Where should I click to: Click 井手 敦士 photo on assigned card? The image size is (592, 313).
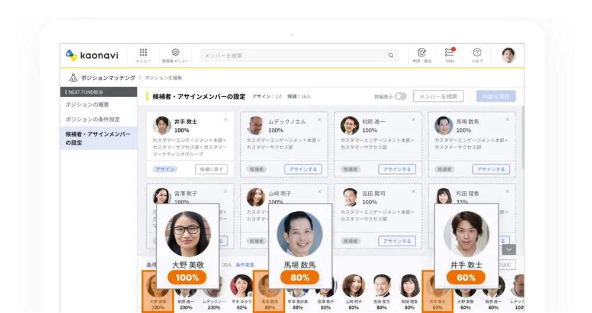tap(162, 125)
